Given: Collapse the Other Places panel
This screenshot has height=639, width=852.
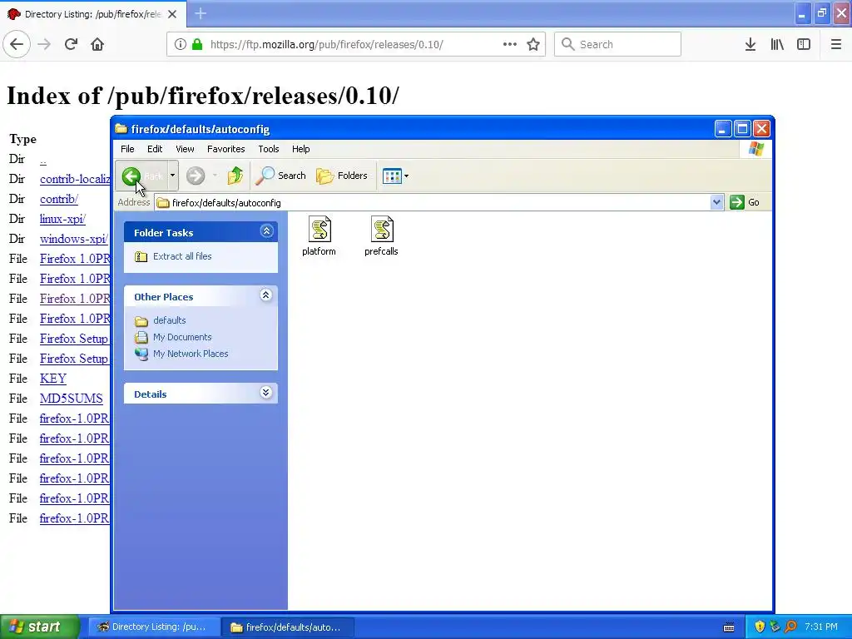Looking at the screenshot, I should coord(265,295).
